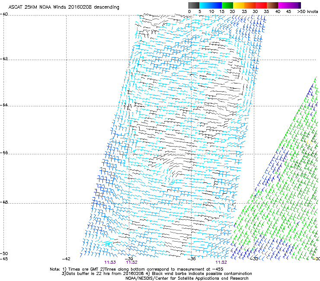
Task: Click the "25" value on the legend scale
Action: 244,11
